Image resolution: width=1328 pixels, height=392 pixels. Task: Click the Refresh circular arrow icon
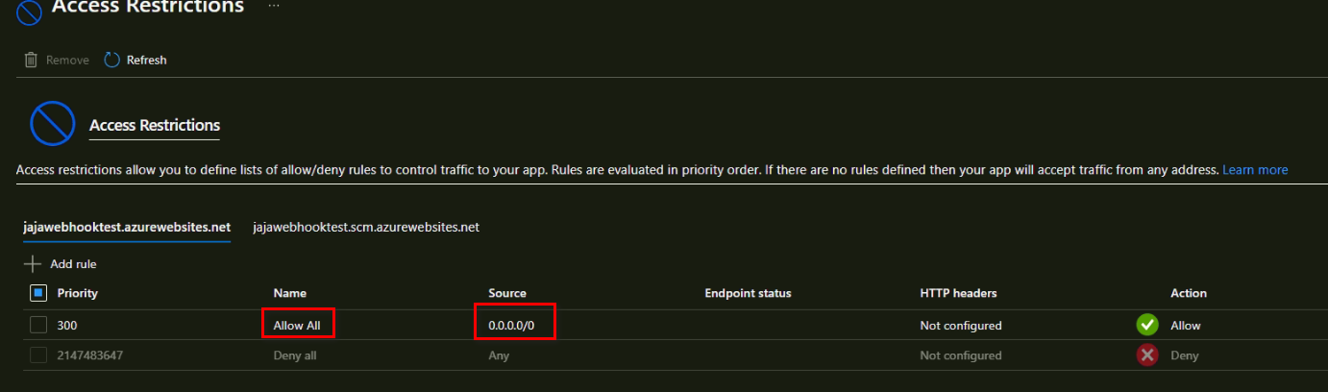point(112,60)
